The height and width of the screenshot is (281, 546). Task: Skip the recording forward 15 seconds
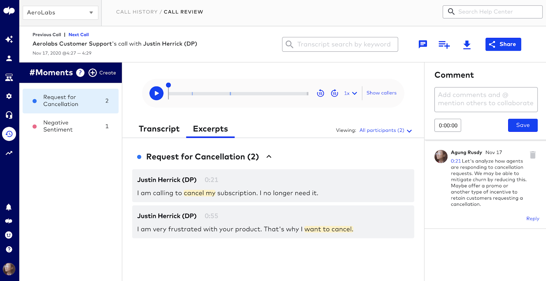(x=335, y=93)
